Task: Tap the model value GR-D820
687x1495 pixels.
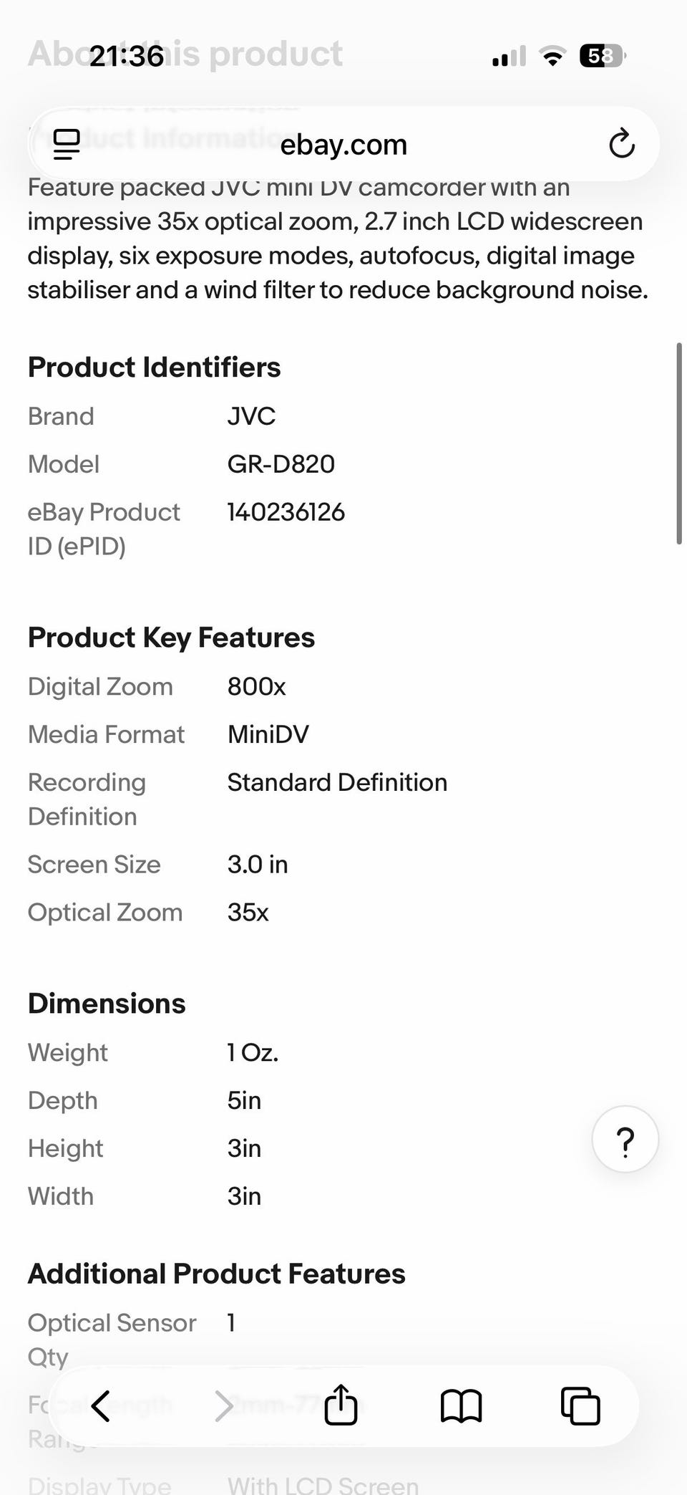Action: pyautogui.click(x=281, y=464)
